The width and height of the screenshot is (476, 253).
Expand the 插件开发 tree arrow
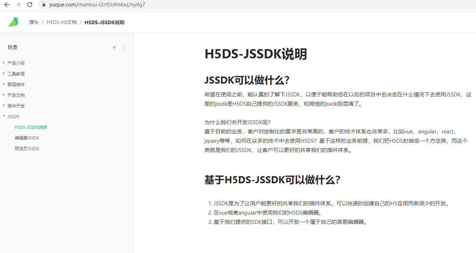click(x=4, y=106)
